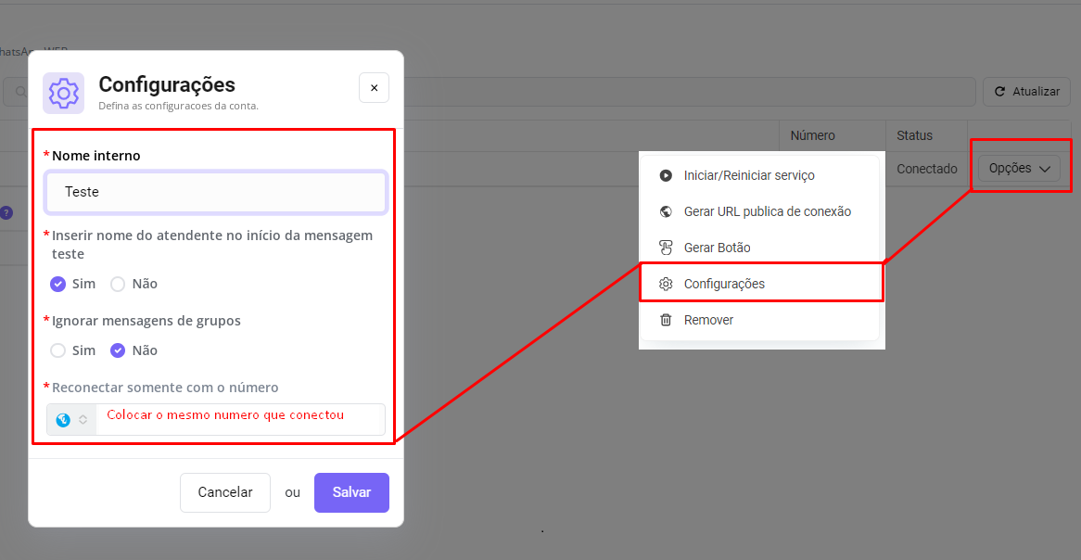
Task: Click the Nome interno text field
Action: point(215,192)
